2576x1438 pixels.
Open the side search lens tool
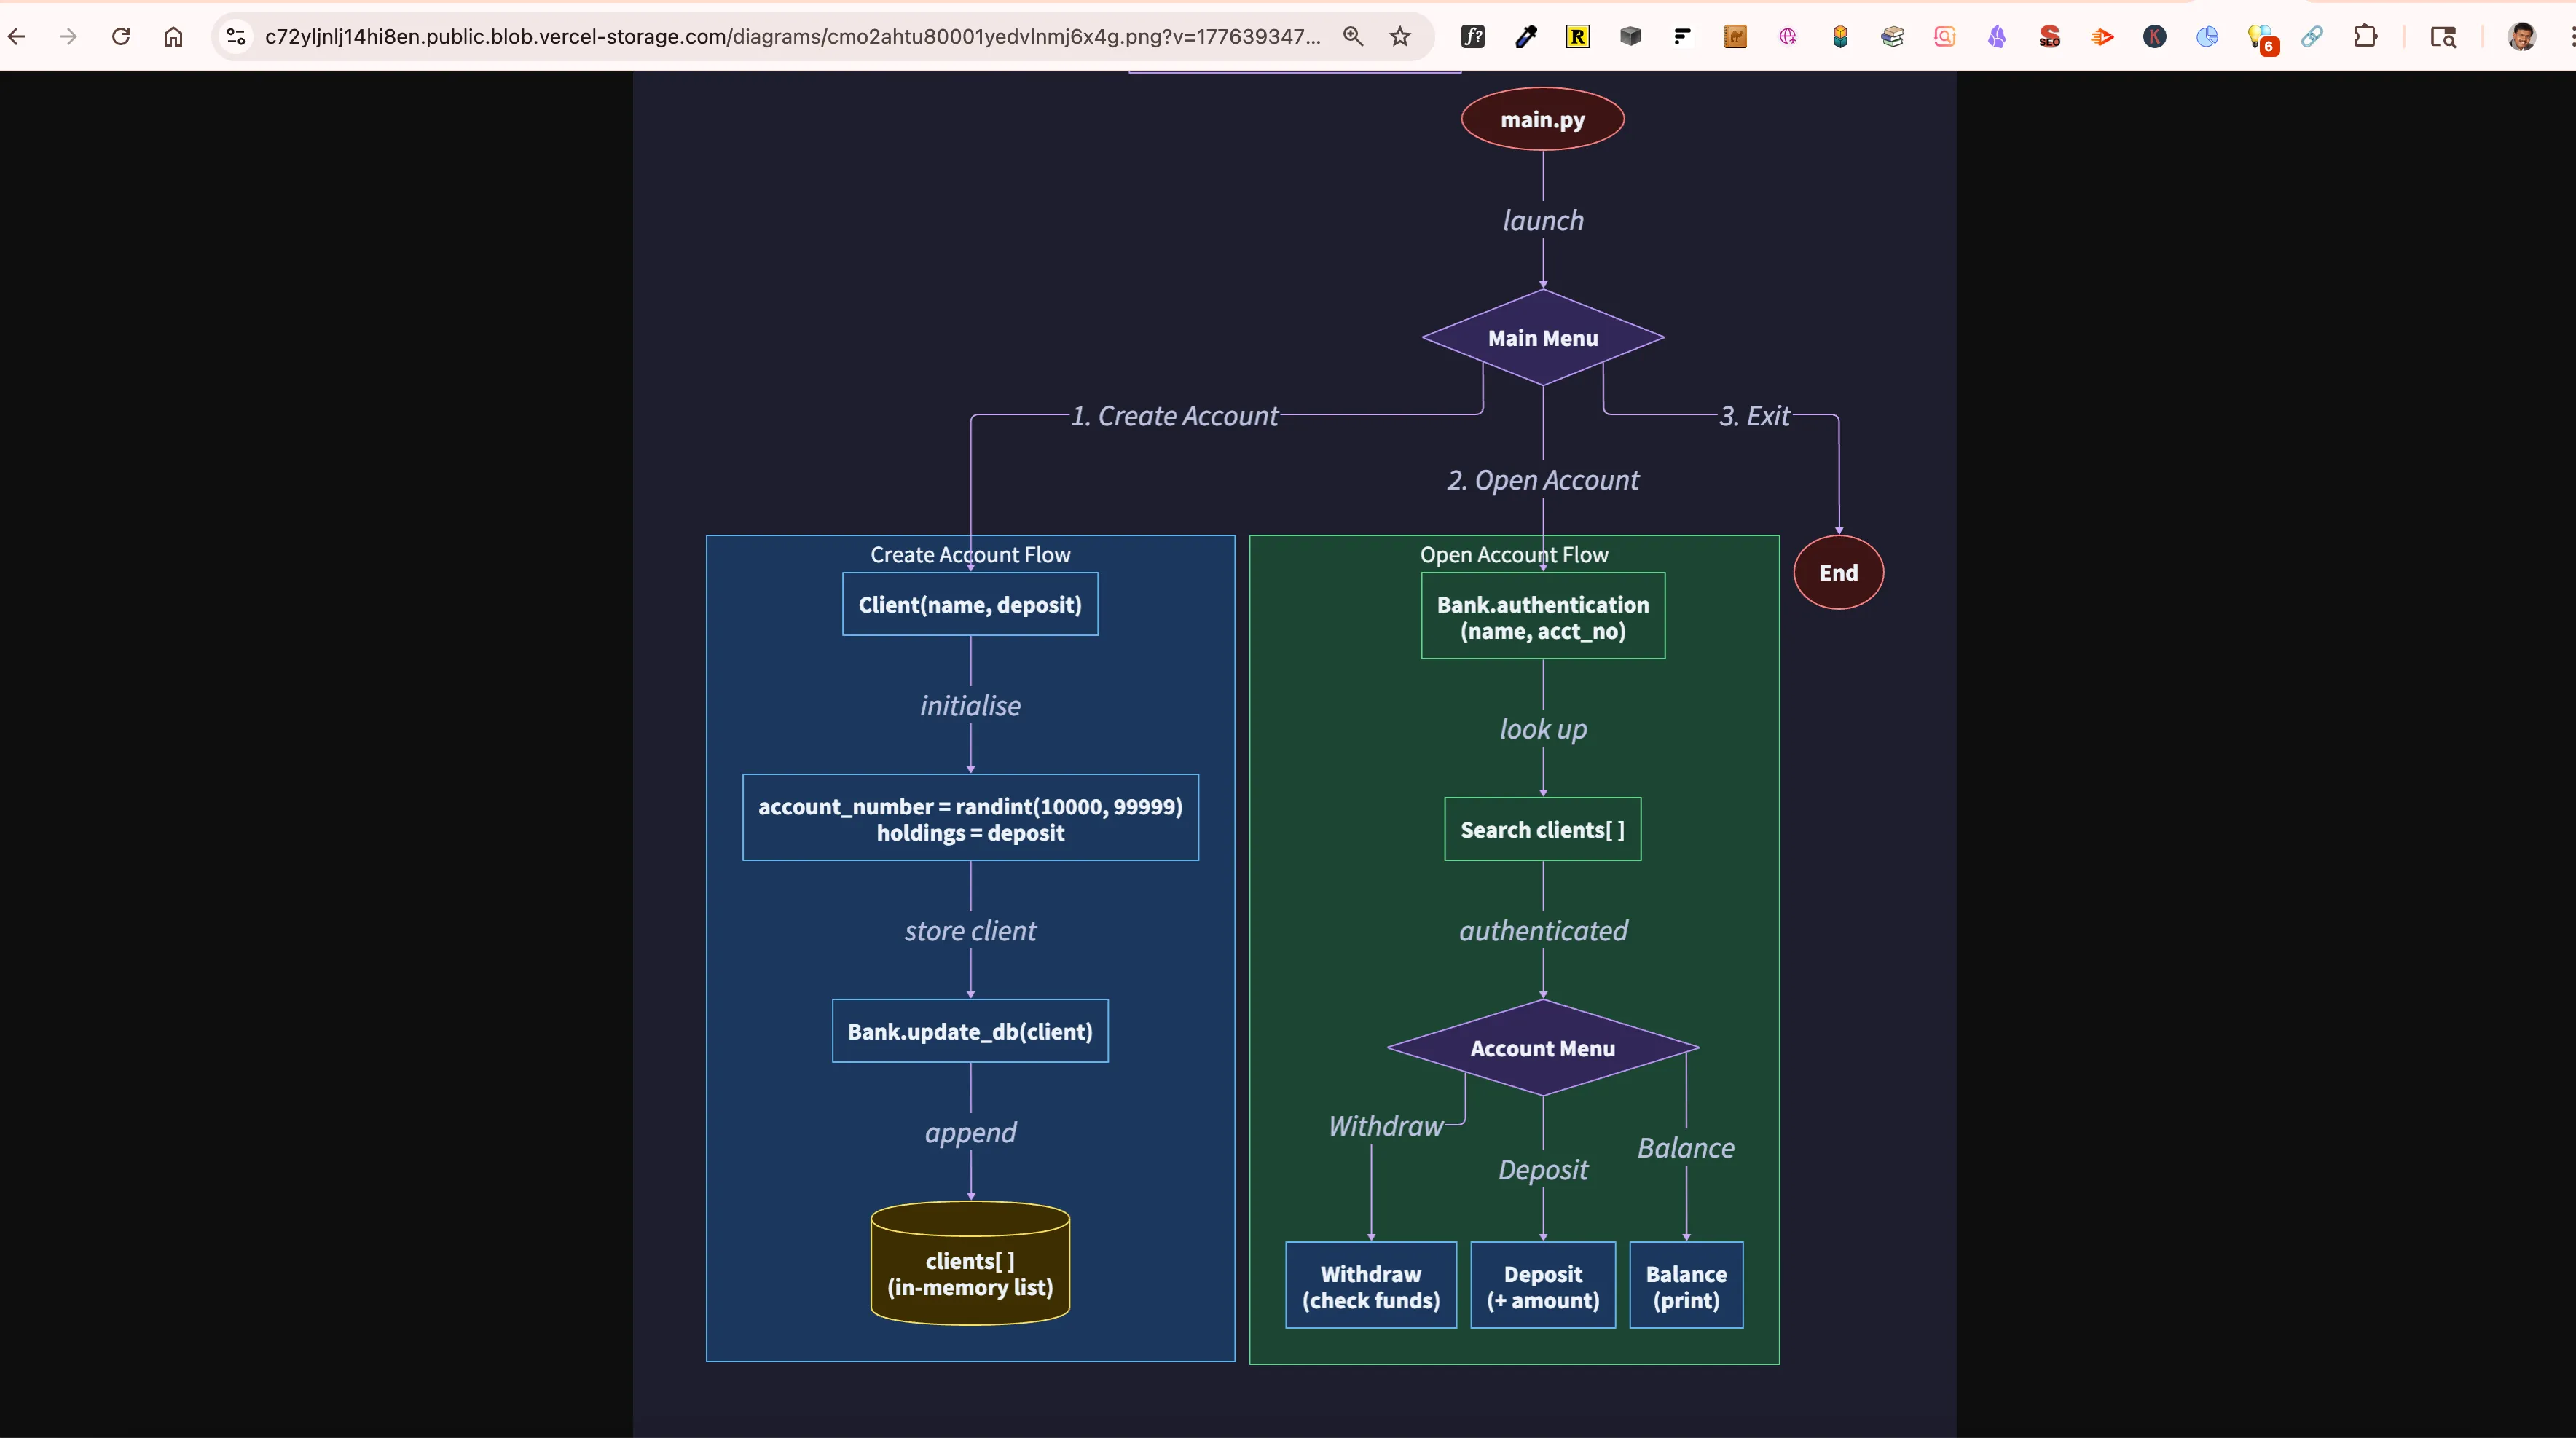[x=2443, y=37]
